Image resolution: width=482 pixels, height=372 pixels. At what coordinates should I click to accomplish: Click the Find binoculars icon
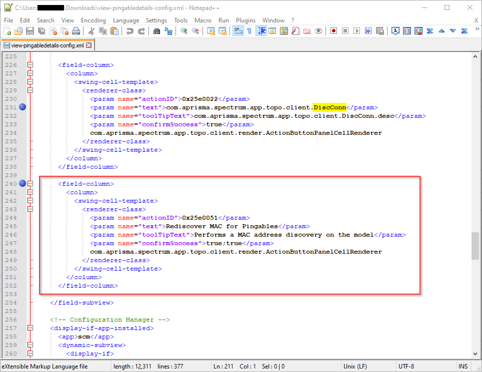coord(156,31)
